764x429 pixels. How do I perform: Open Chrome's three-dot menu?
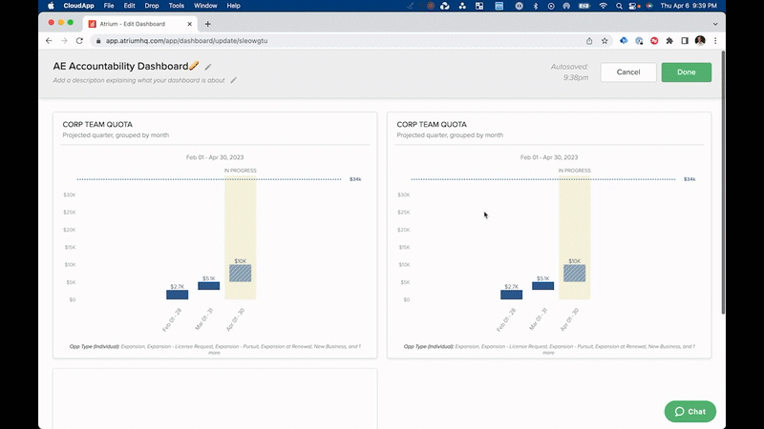(x=715, y=41)
